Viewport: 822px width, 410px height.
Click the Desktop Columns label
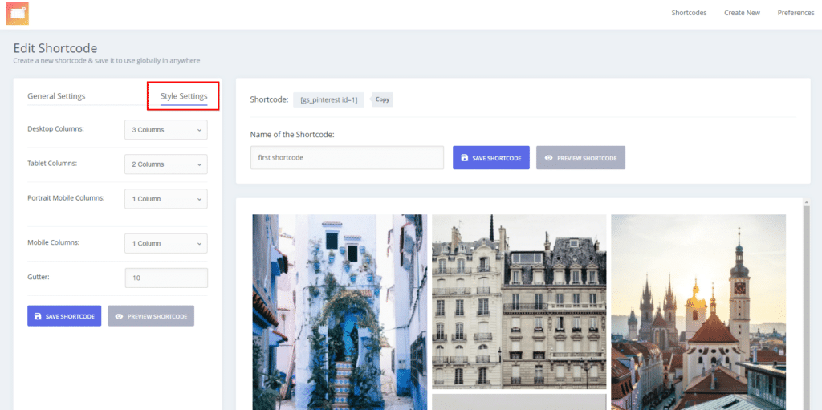point(55,128)
